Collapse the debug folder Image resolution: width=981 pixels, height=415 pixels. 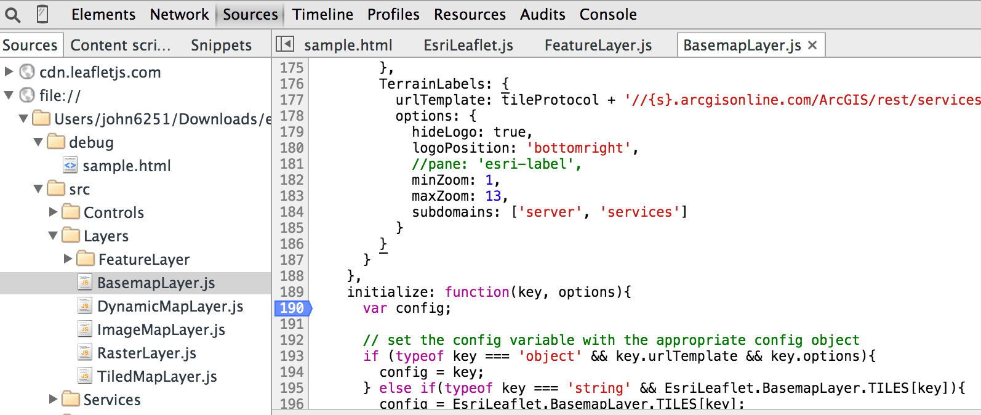coord(38,142)
